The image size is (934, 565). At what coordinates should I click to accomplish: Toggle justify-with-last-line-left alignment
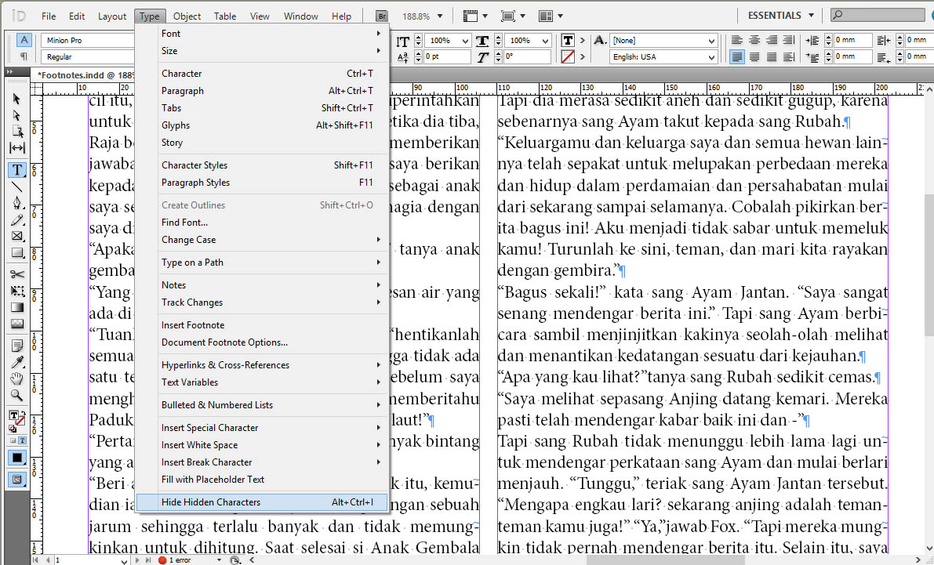pyautogui.click(x=736, y=56)
